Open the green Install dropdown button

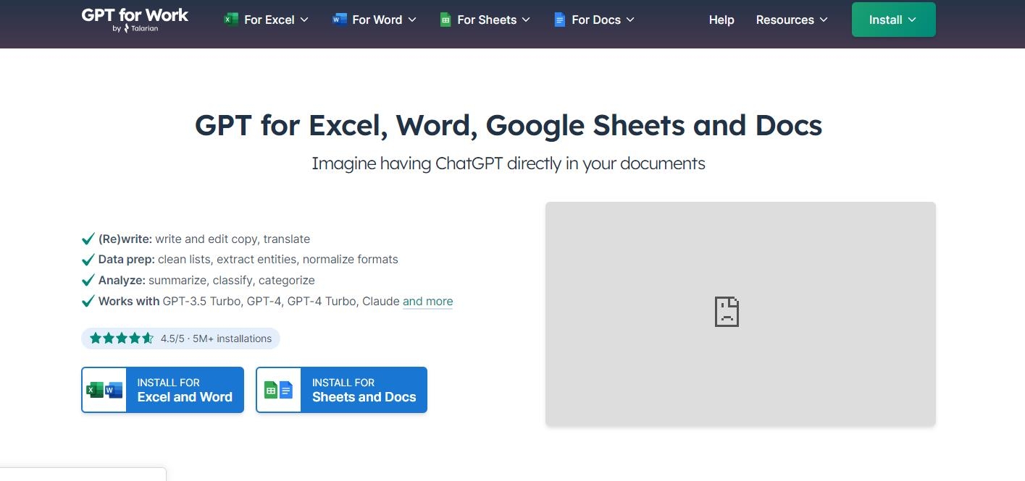894,20
